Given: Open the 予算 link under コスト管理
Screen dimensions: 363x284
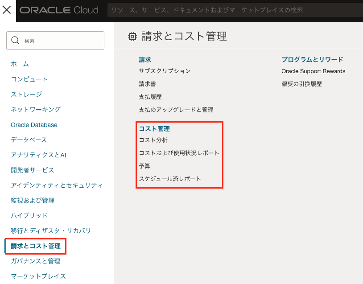Looking at the screenshot, I should point(144,166).
